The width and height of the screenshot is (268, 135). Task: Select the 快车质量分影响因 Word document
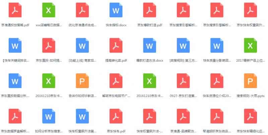coord(217,45)
